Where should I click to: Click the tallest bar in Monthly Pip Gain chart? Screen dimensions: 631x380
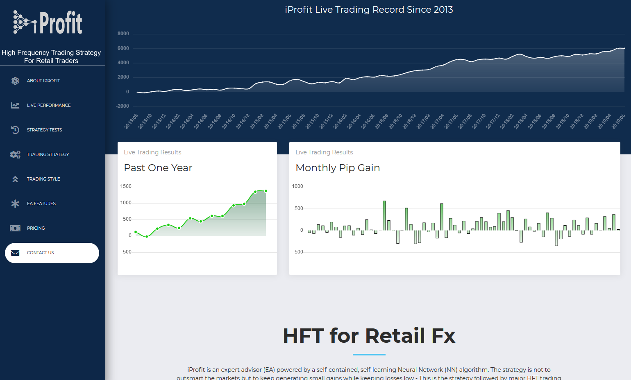[384, 215]
